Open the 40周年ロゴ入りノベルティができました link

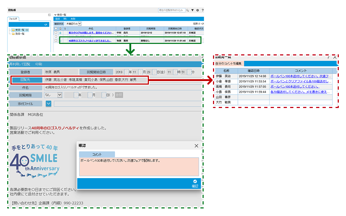click(90, 41)
